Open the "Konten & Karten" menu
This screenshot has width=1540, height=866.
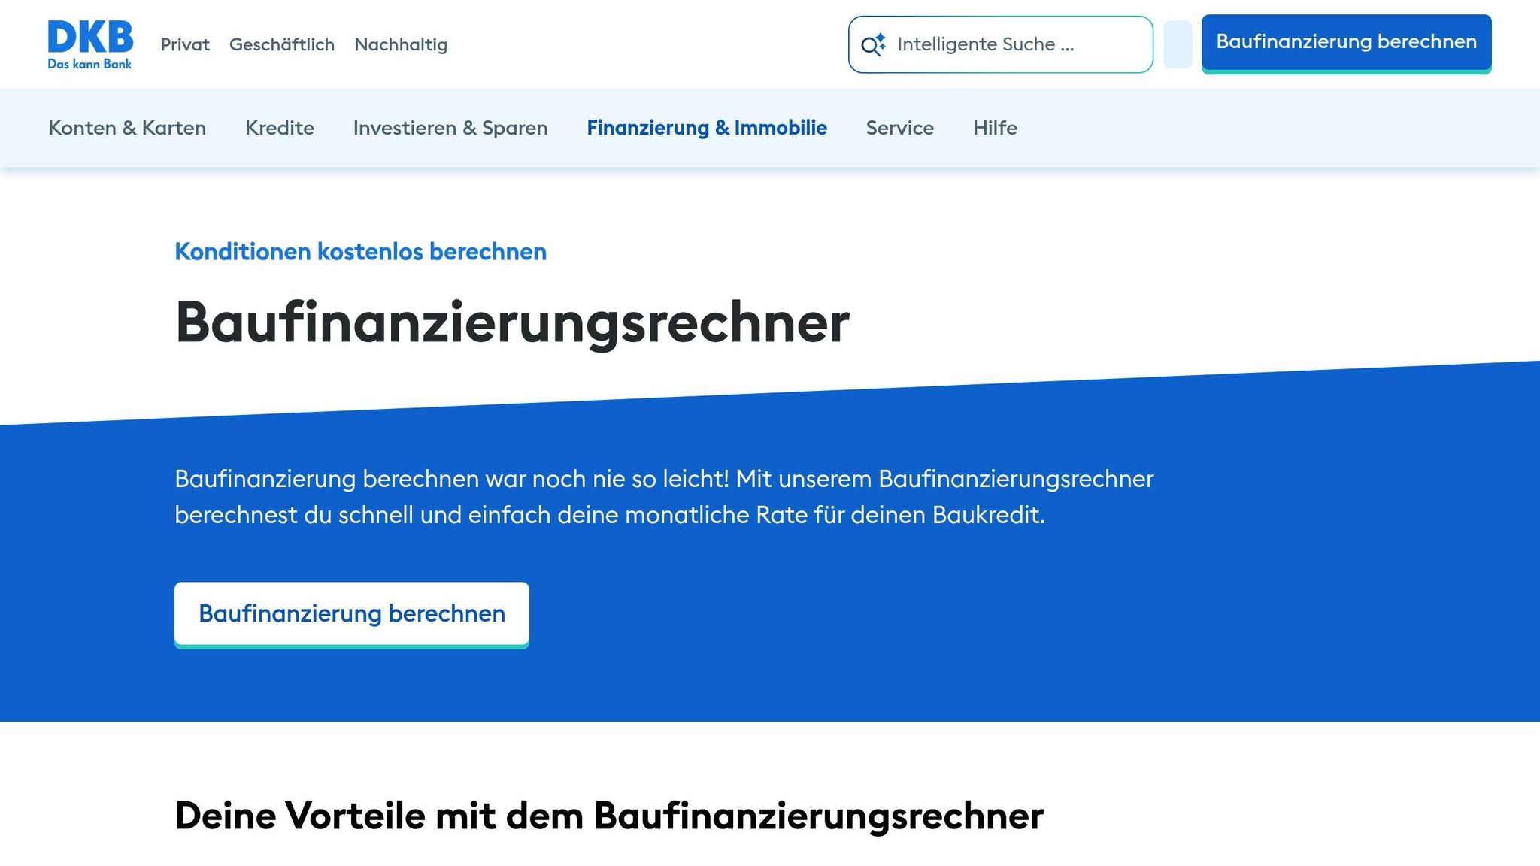126,128
